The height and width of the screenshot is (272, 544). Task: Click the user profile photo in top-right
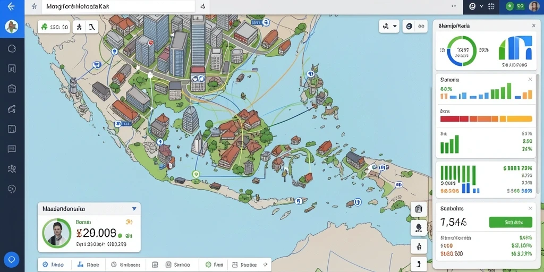pos(534,6)
